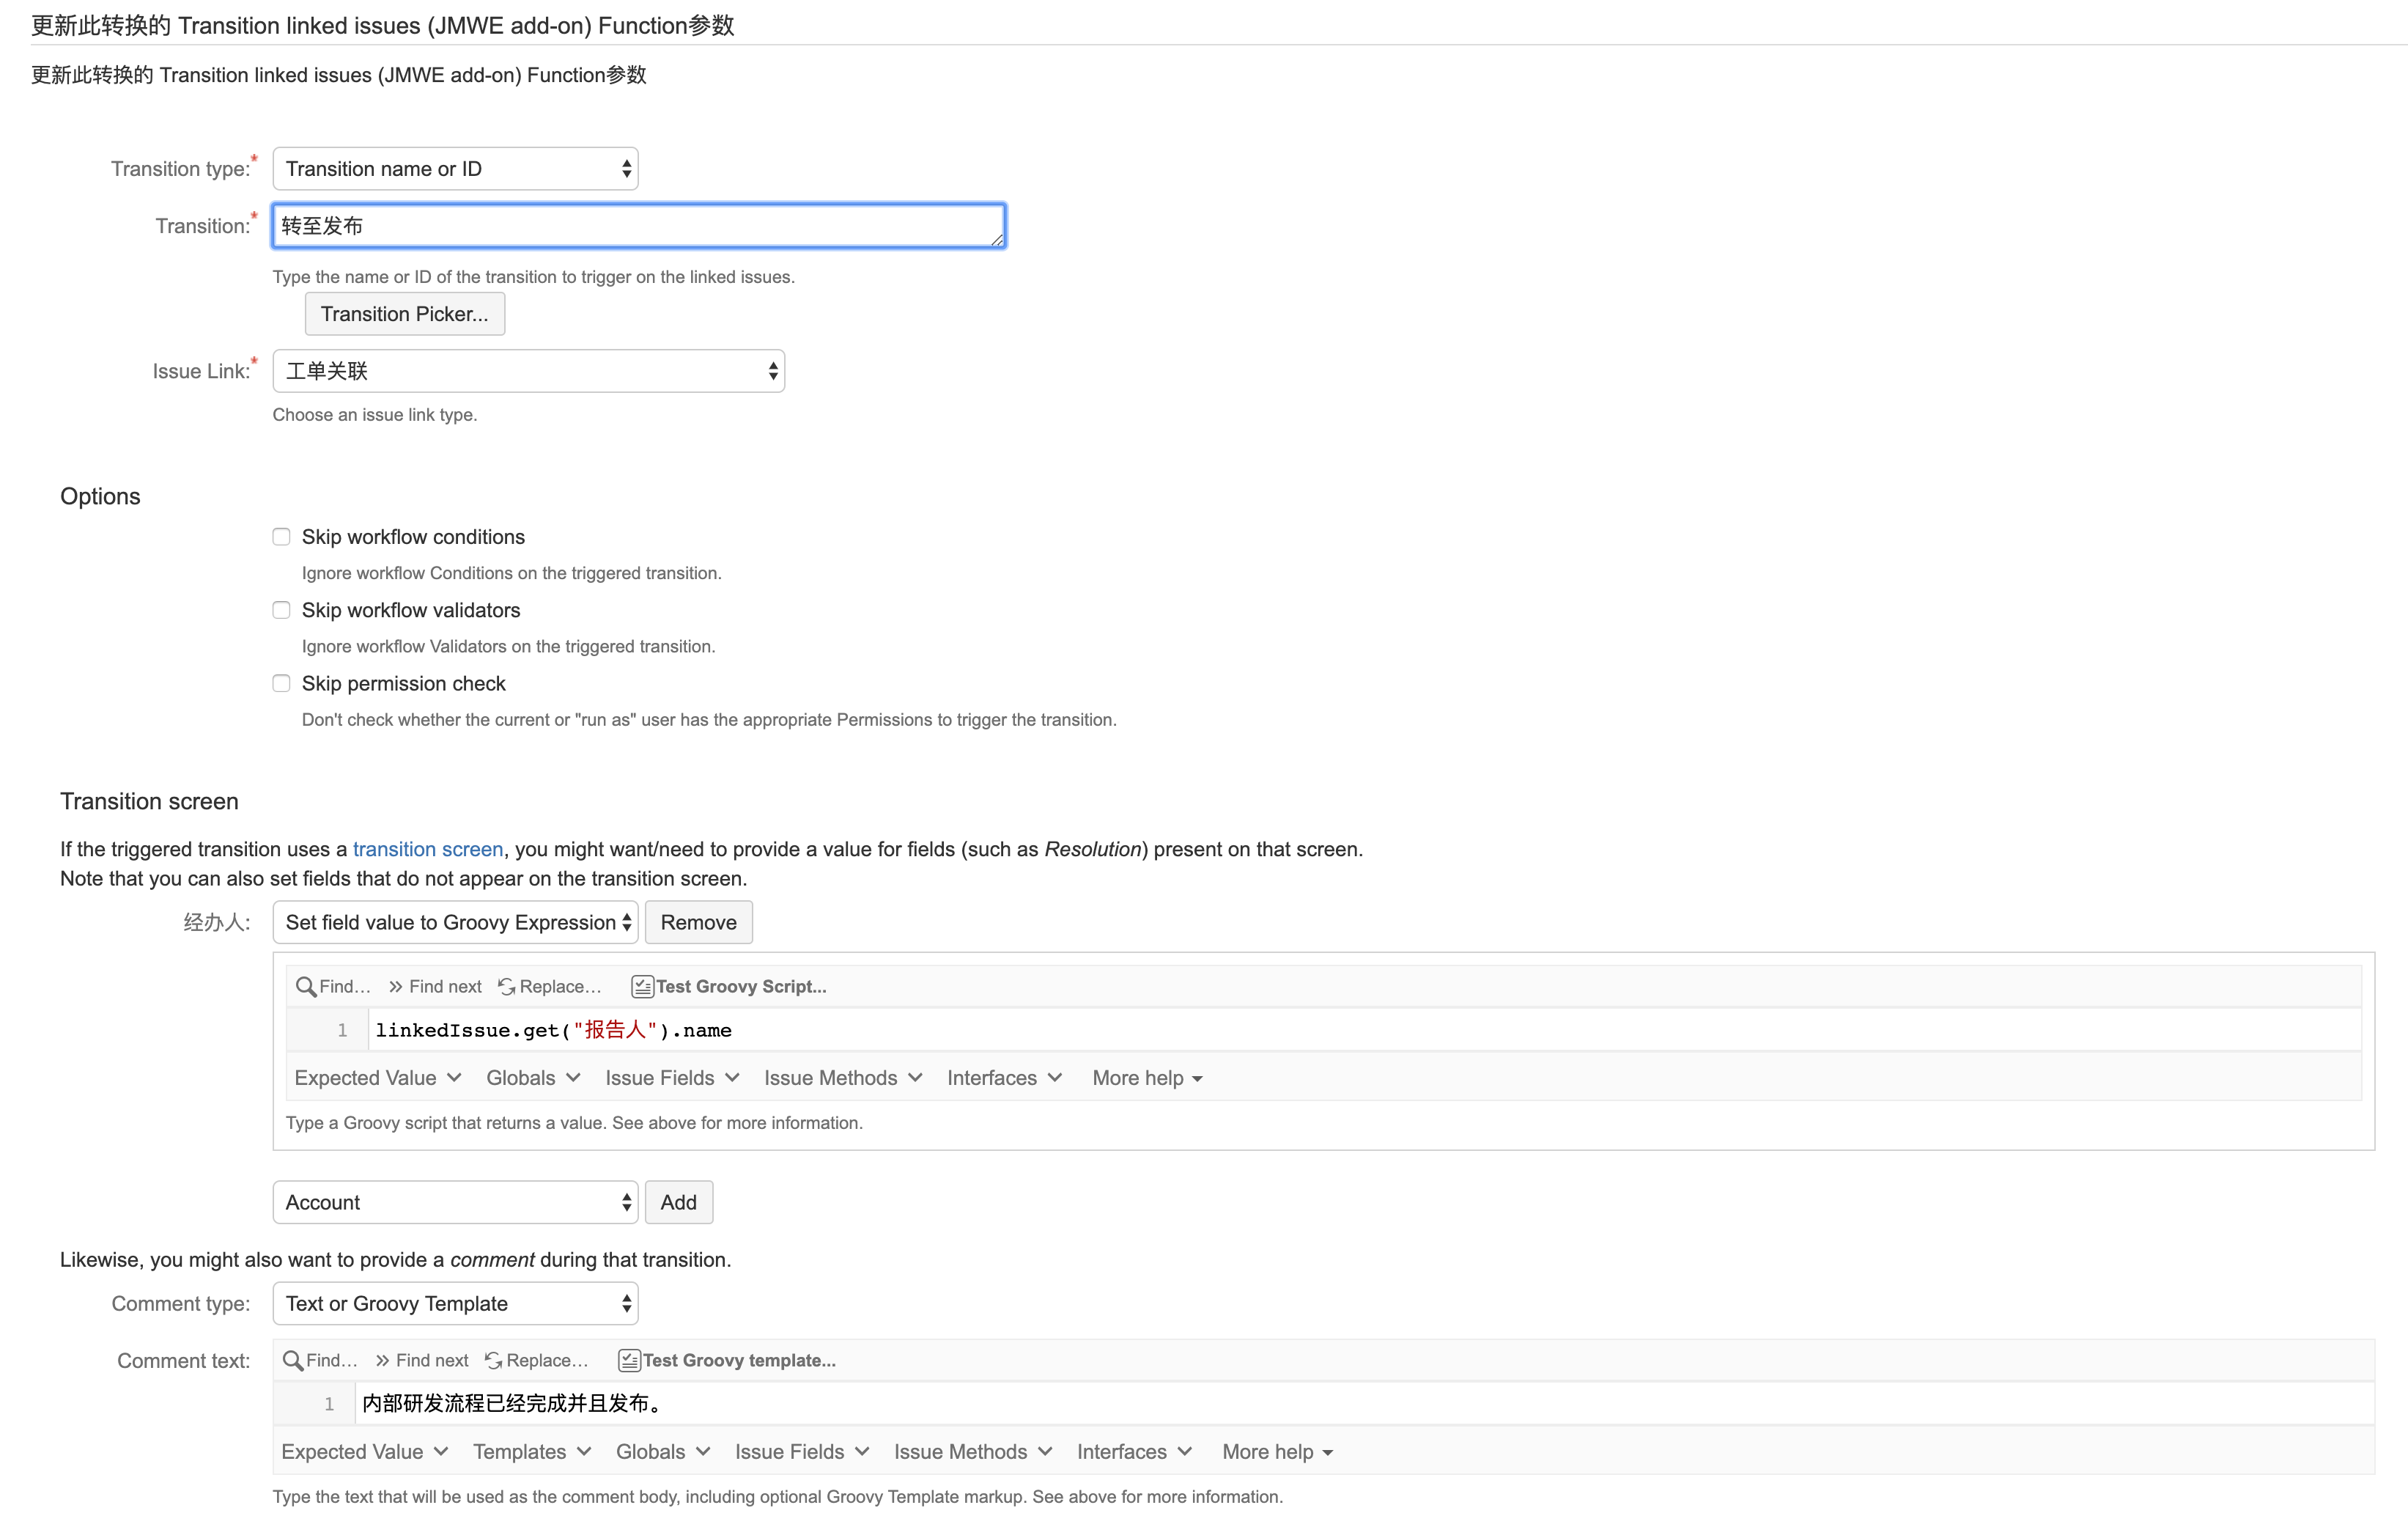Expand Issue Methods menu in comment editor
The image size is (2408, 1516).
[x=973, y=1452]
